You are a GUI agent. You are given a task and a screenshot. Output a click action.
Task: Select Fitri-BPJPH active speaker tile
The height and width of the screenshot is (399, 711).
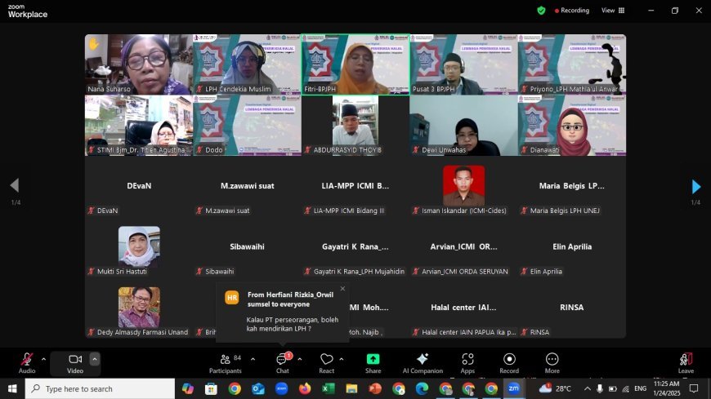(355, 64)
